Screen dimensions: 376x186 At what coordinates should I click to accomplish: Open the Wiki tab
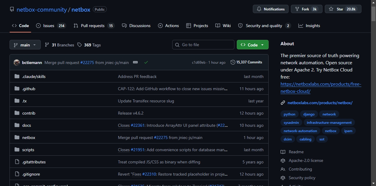223,26
